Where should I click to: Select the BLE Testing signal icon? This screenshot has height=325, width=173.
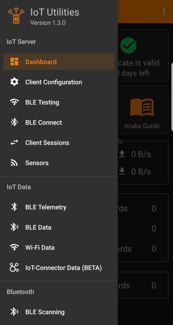click(x=14, y=102)
